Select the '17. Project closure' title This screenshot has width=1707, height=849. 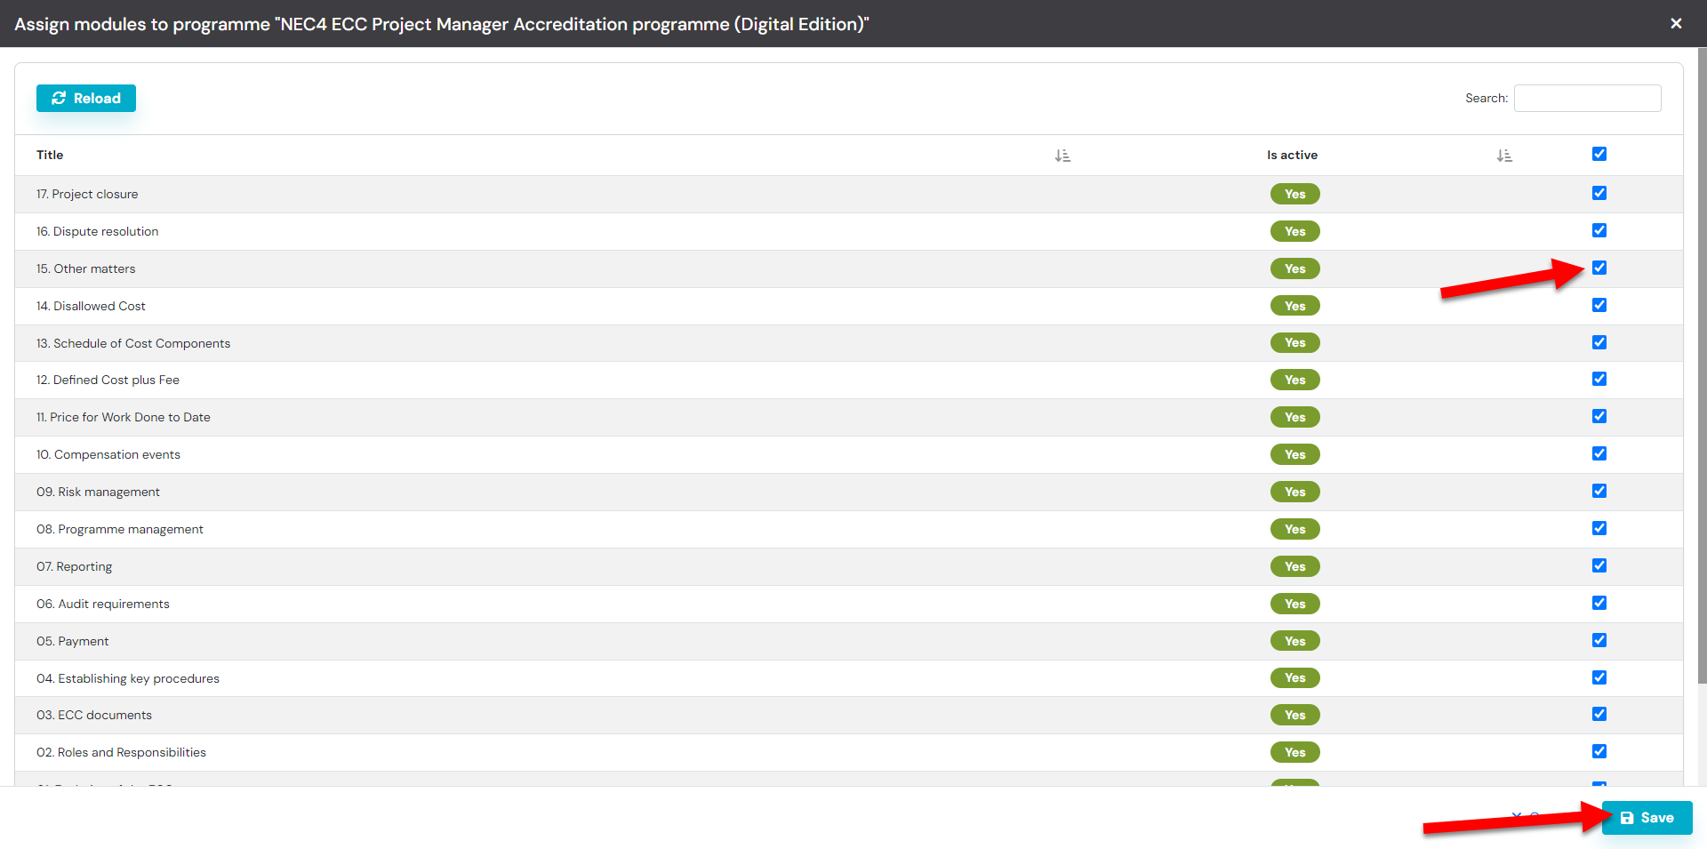[87, 194]
